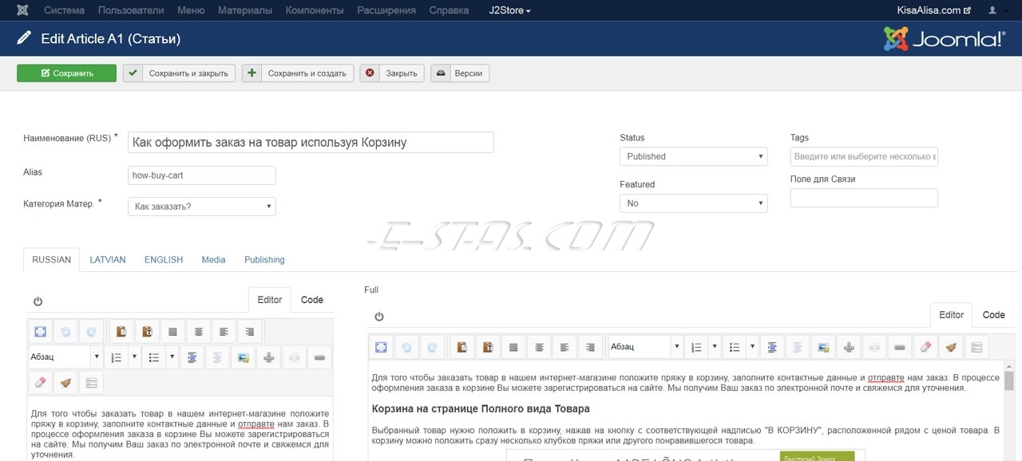
Task: Insert an image using the left editor toolbar
Action: click(243, 357)
